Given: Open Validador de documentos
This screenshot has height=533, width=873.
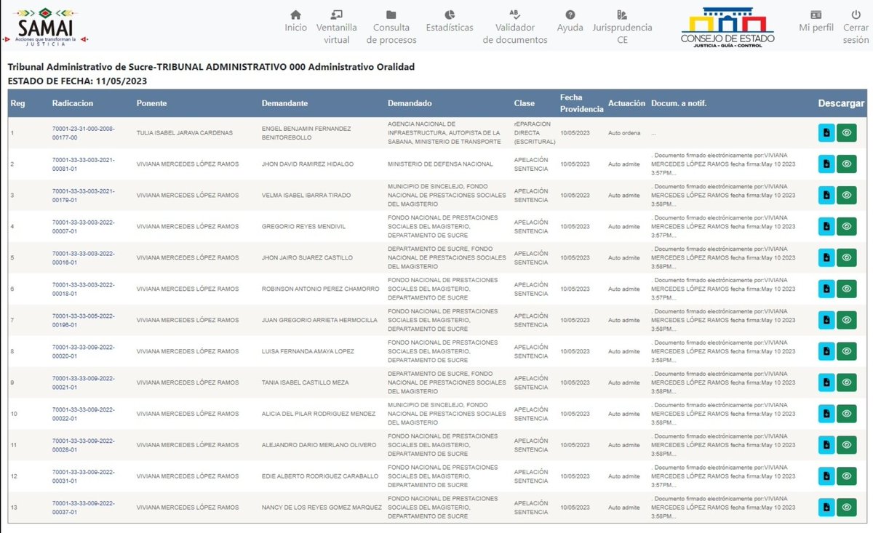Looking at the screenshot, I should tap(515, 27).
